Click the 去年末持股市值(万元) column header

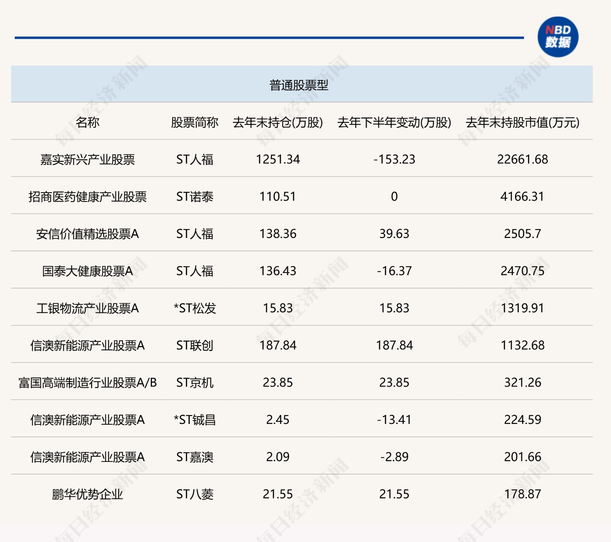pyautogui.click(x=522, y=122)
